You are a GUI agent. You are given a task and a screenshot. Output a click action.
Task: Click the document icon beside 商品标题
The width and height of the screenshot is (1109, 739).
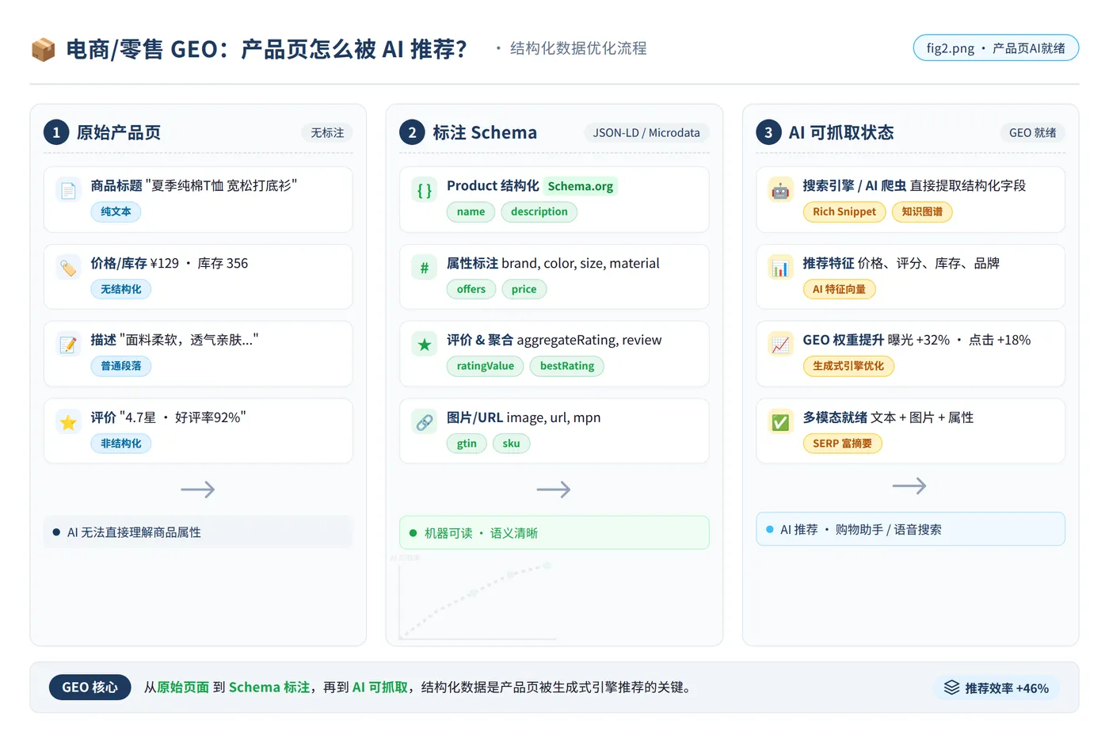click(x=69, y=191)
